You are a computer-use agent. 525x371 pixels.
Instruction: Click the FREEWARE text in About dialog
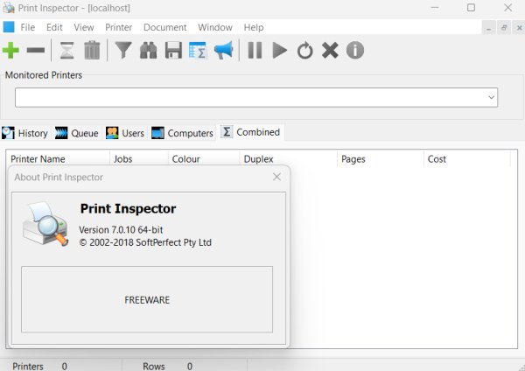click(x=147, y=300)
